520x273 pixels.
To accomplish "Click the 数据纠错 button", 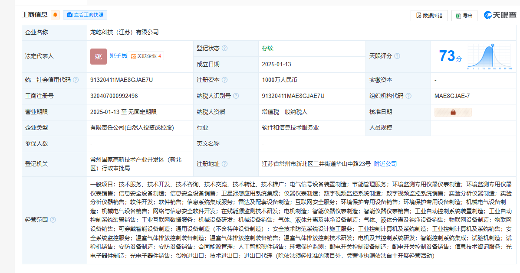I will pos(429,16).
